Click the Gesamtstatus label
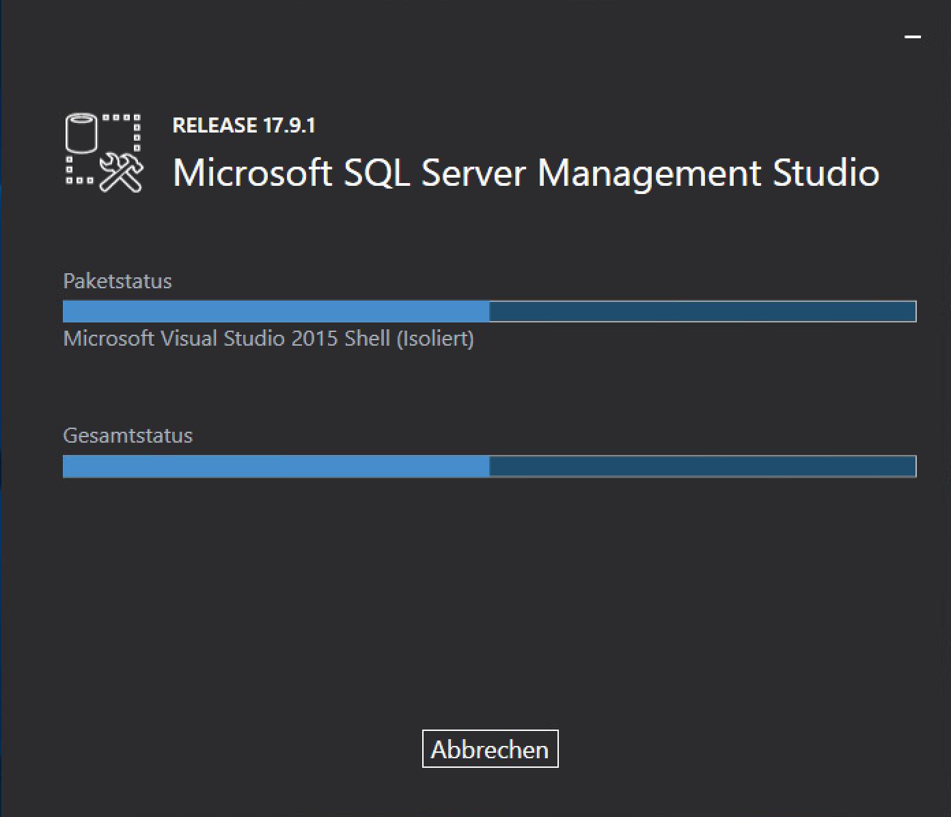This screenshot has height=817, width=951. tap(128, 435)
